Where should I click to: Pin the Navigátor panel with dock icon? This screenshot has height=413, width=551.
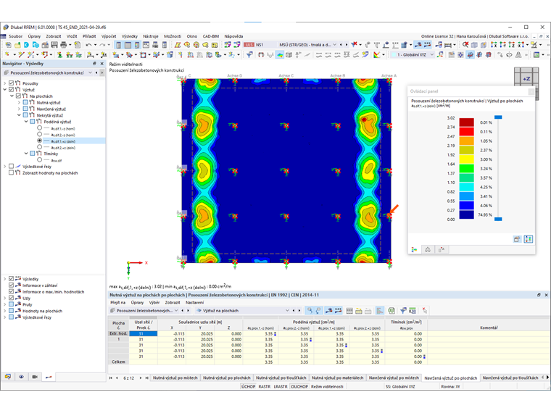(x=94, y=64)
